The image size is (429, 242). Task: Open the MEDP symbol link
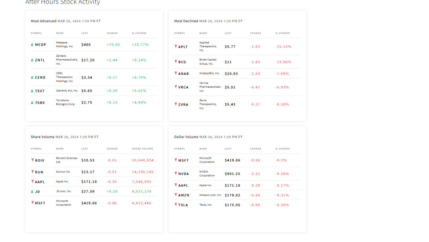[41, 45]
